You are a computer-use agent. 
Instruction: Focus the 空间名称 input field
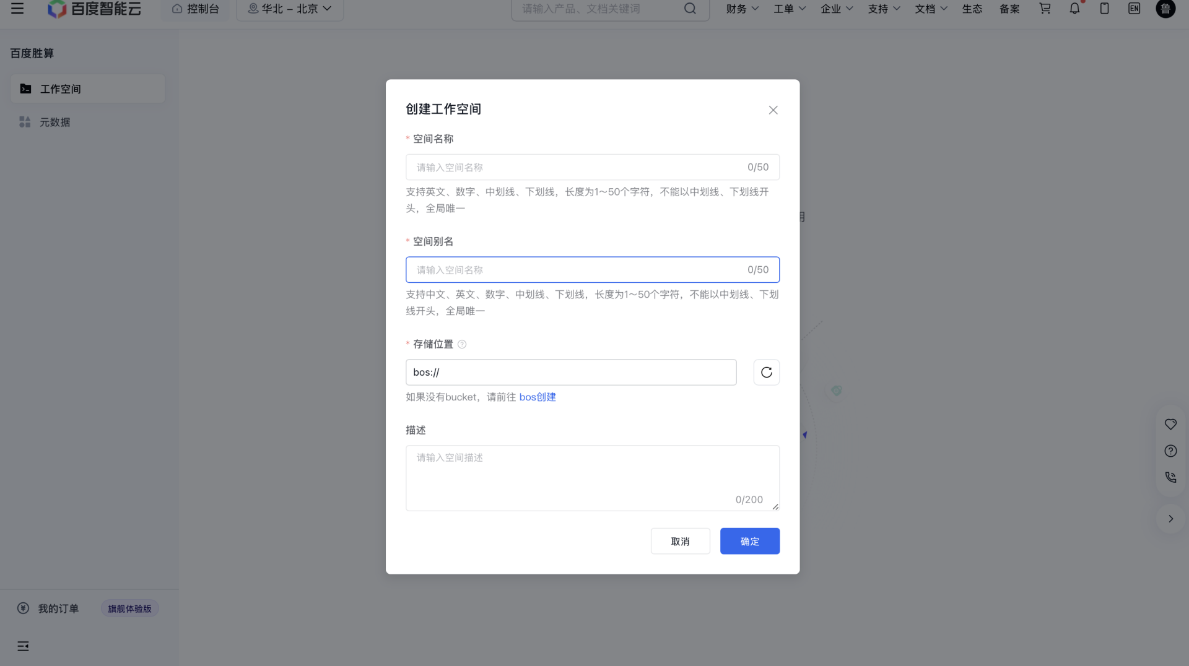pos(592,167)
